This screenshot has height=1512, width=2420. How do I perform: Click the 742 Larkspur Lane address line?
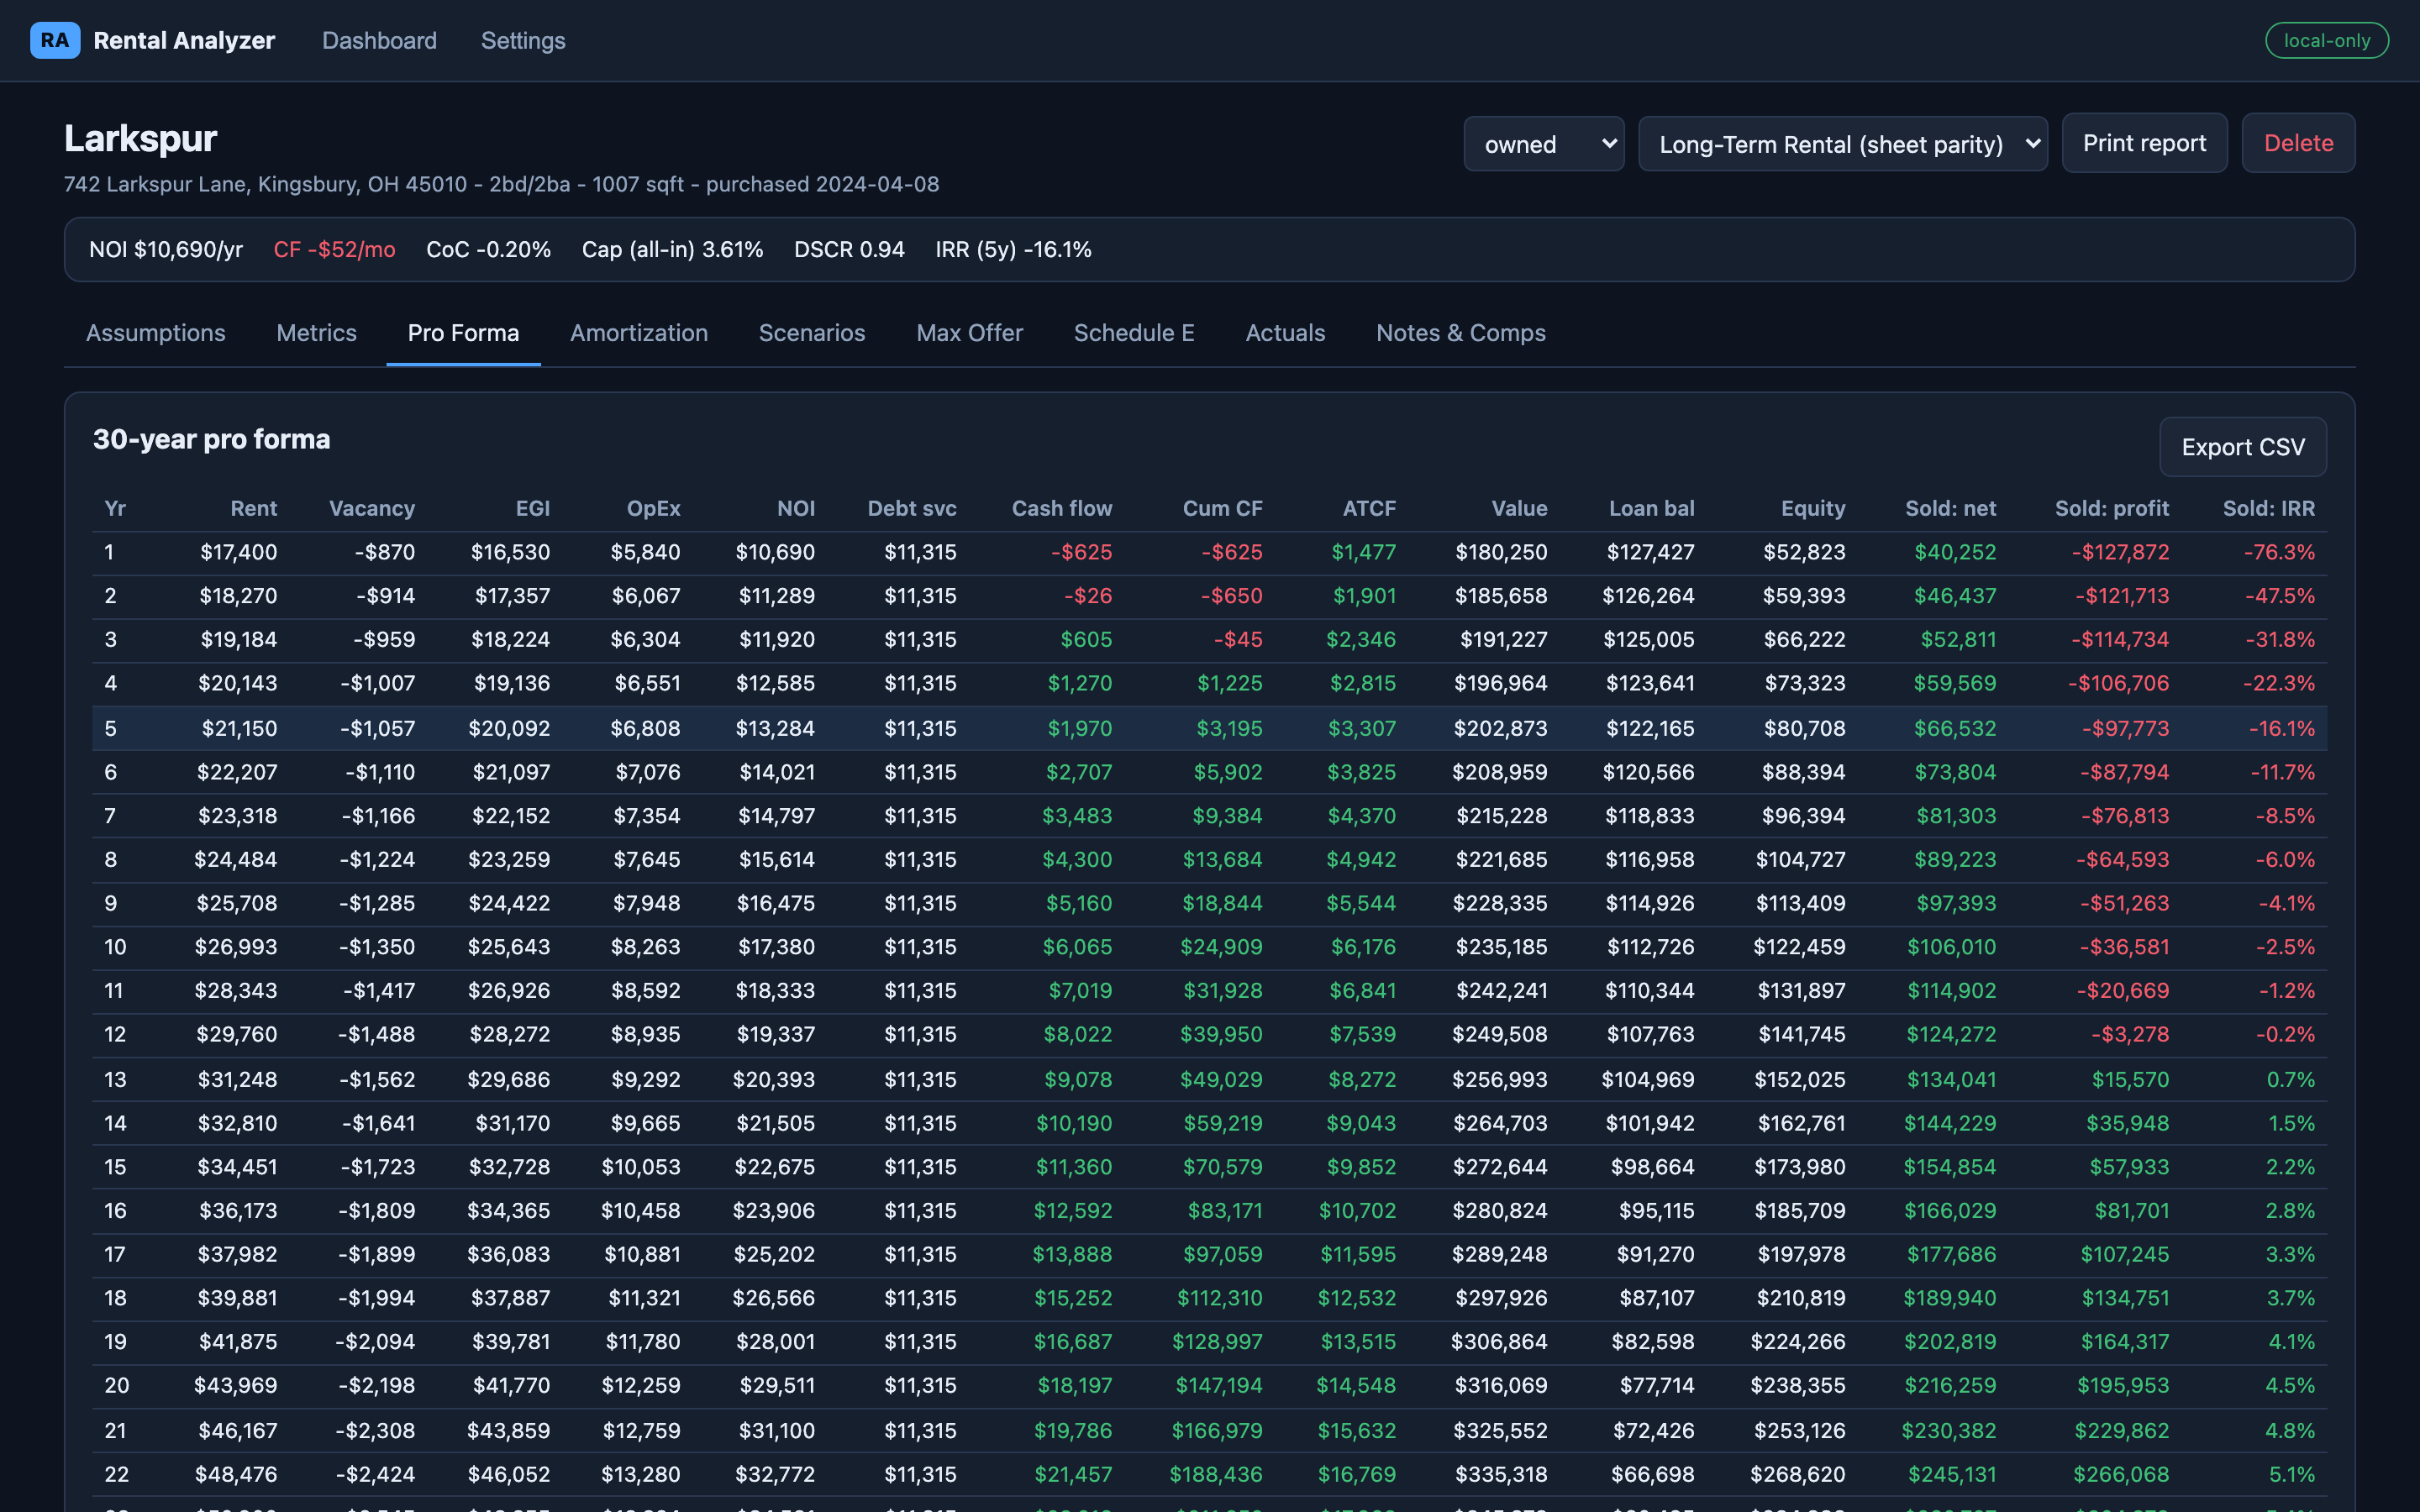click(x=502, y=184)
